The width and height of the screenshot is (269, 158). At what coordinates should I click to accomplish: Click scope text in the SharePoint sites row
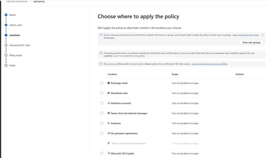(x=185, y=93)
